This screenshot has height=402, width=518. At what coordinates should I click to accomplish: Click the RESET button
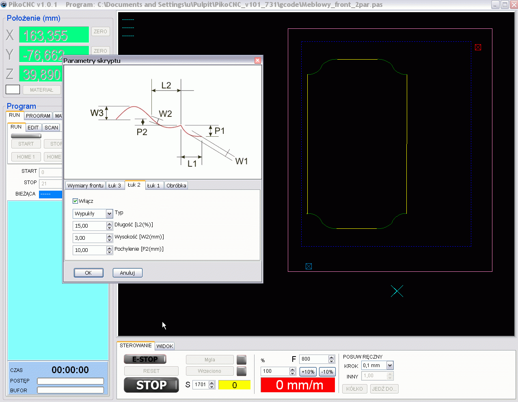click(151, 371)
